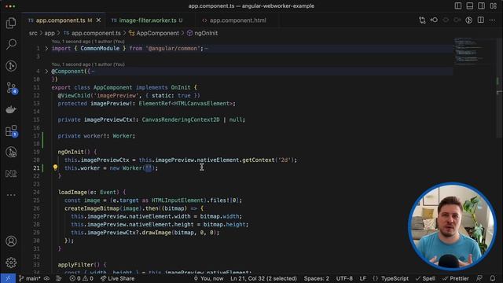The image size is (503, 283).
Task: Open the Nx Console view in the activity bar
Action: [x=11, y=174]
